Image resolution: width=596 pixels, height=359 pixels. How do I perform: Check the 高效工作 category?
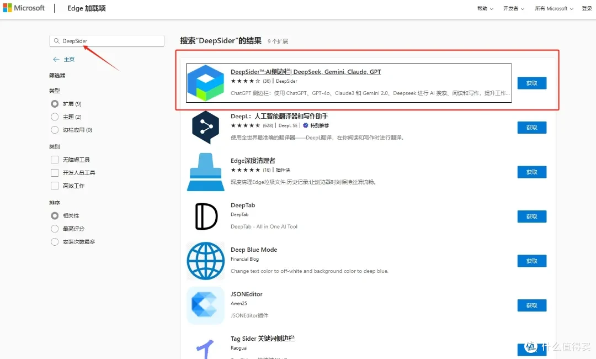point(55,186)
